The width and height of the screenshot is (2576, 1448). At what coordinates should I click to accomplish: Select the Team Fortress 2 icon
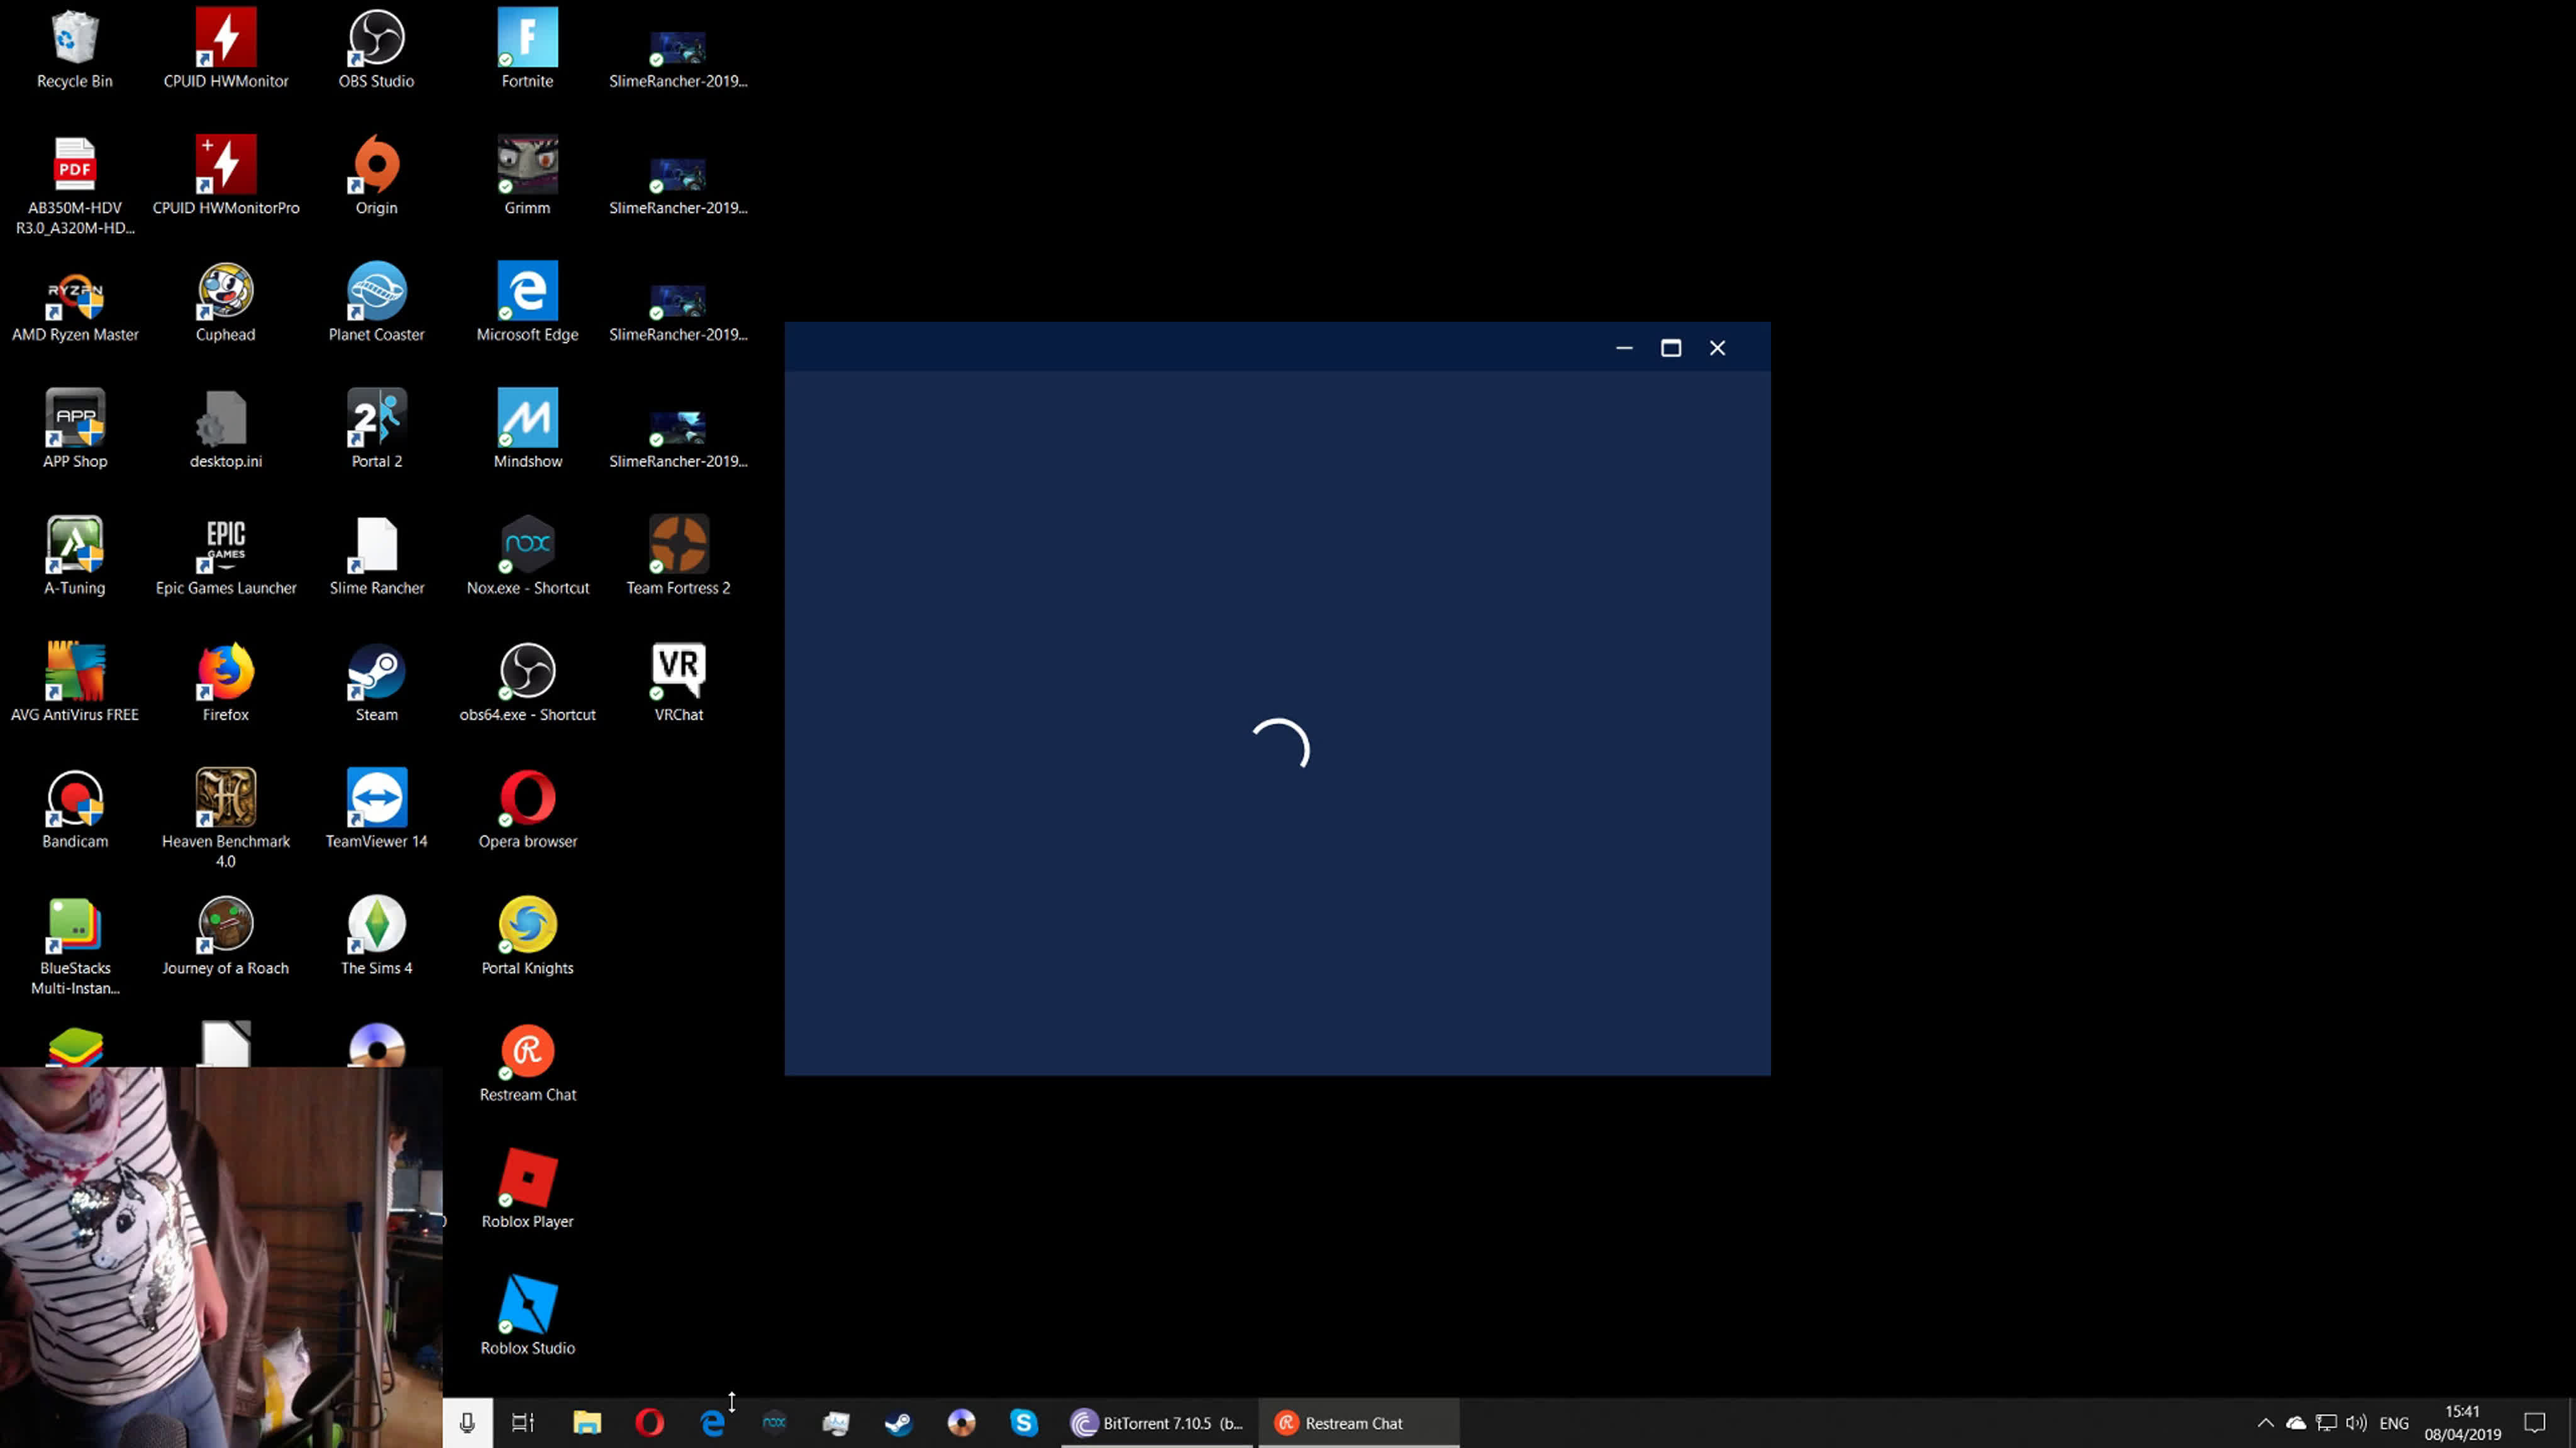[678, 557]
